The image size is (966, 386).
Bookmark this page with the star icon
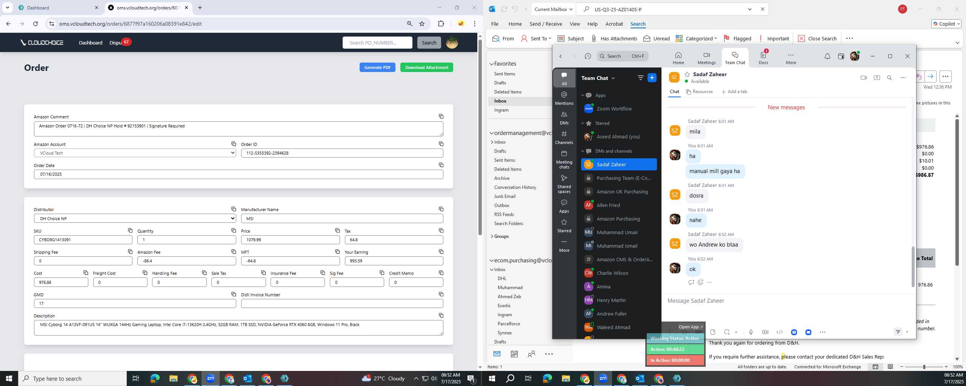[x=422, y=24]
